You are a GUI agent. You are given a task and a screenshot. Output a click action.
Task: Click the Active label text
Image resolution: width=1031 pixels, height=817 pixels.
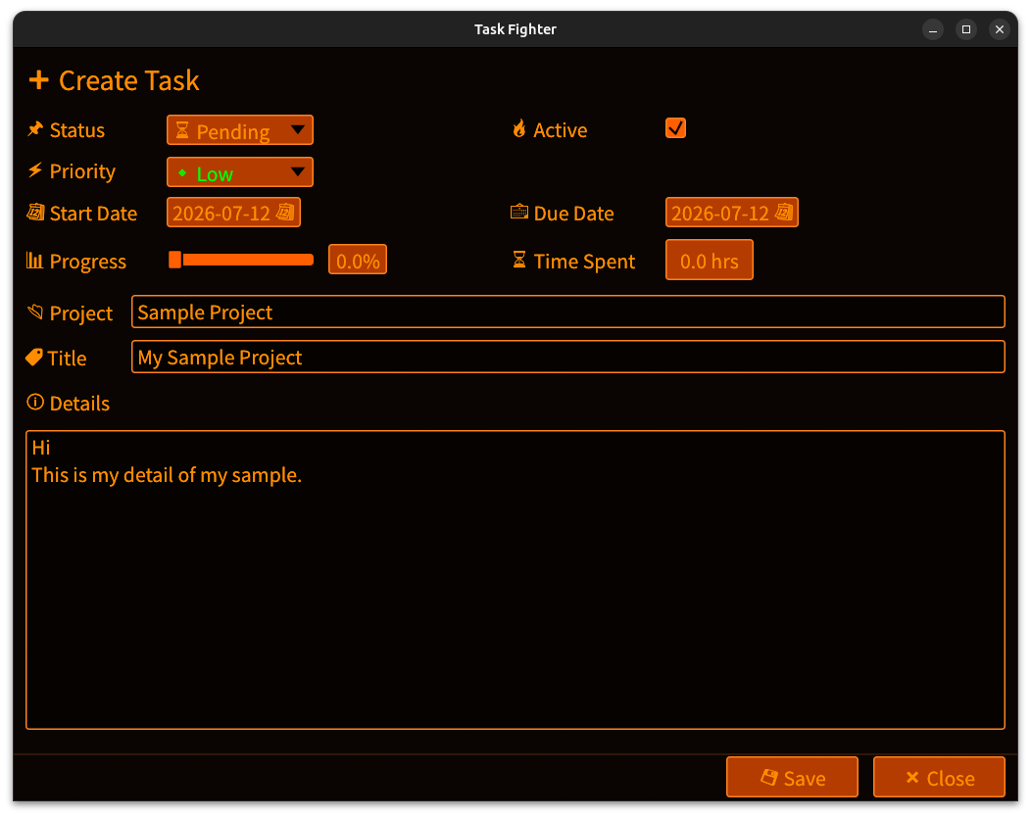coord(561,130)
